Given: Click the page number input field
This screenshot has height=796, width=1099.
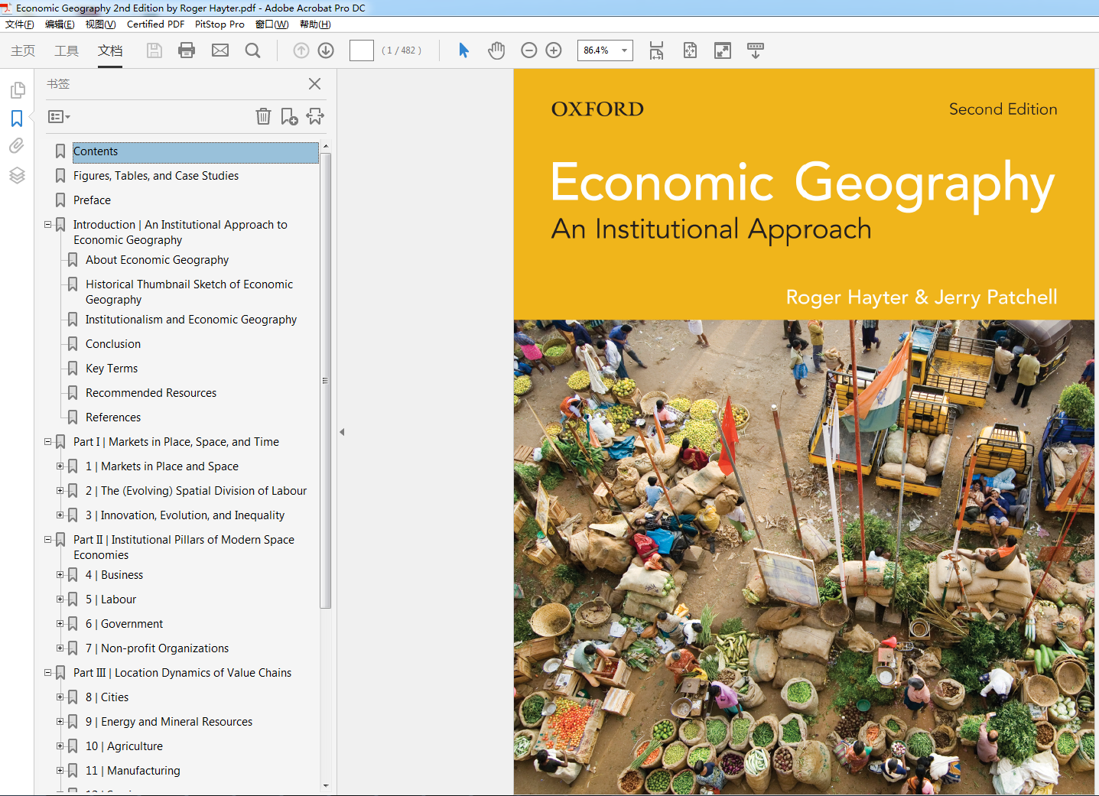Looking at the screenshot, I should click(362, 50).
